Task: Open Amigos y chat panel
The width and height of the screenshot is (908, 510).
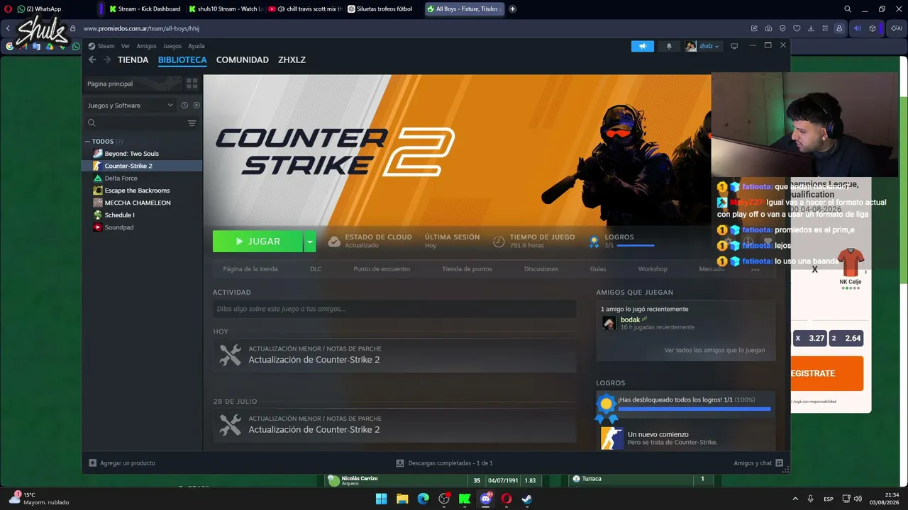Action: [758, 463]
